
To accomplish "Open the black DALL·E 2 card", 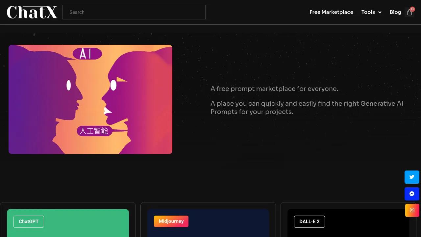I will coord(348,223).
